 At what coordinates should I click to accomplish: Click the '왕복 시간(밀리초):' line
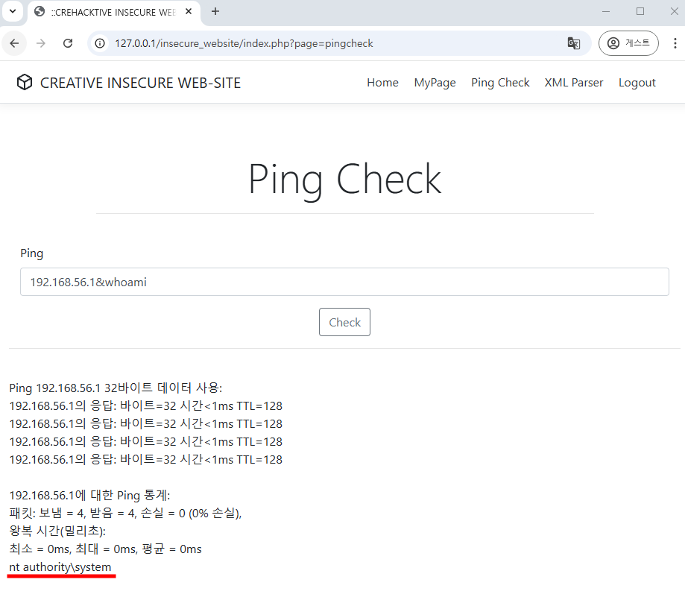coord(57,531)
